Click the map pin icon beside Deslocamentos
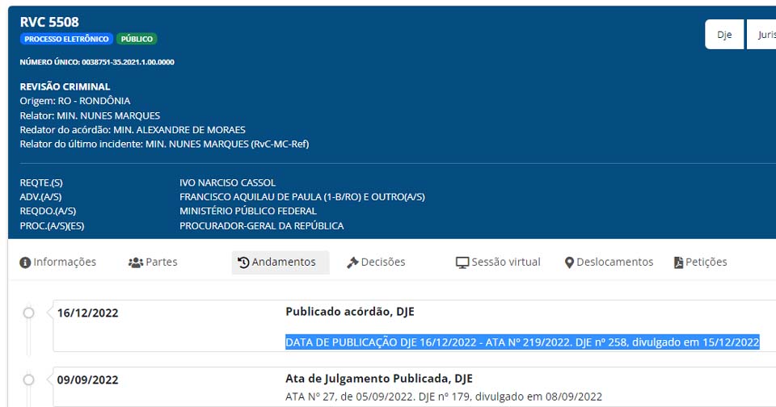The width and height of the screenshot is (776, 407). coord(569,262)
